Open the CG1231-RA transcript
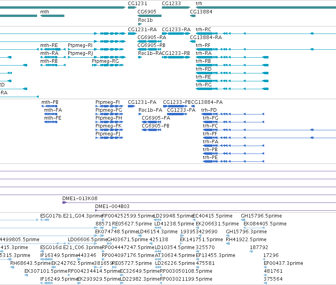 tap(142, 30)
